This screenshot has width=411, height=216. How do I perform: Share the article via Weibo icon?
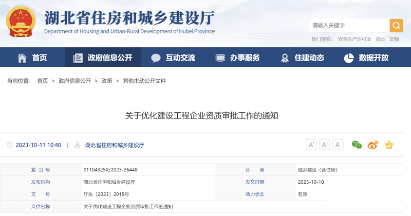pos(373,145)
